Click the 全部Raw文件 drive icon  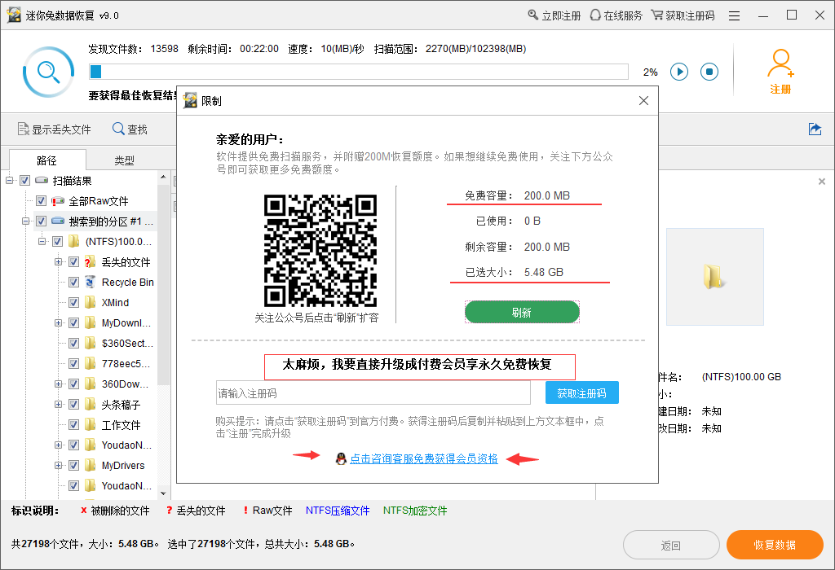click(58, 201)
